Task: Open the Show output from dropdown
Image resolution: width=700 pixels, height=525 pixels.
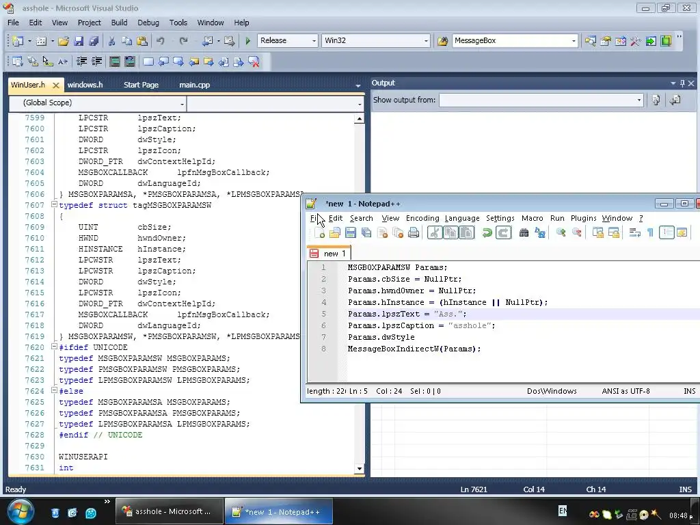Action: 639,100
